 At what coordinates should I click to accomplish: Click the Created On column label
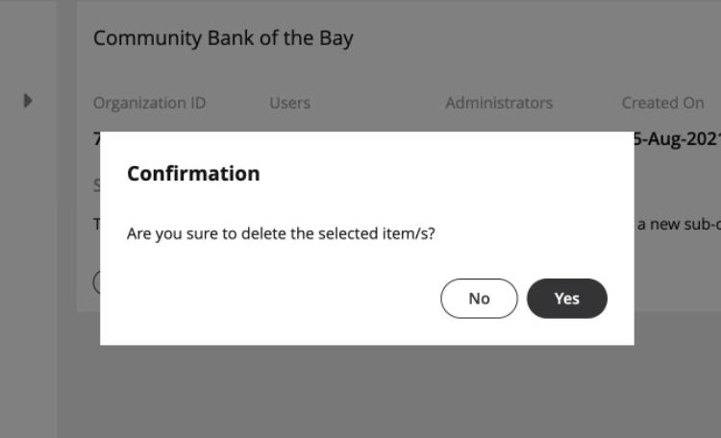click(662, 103)
